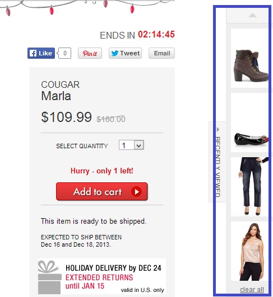
Task: Click the up arrow in recently viewed
Action: pos(252,15)
